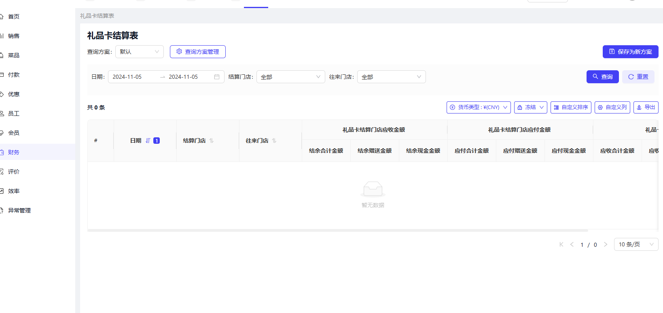Click the 礼品卡结算表 breadcrumb text
The width and height of the screenshot is (663, 313).
[x=97, y=16]
